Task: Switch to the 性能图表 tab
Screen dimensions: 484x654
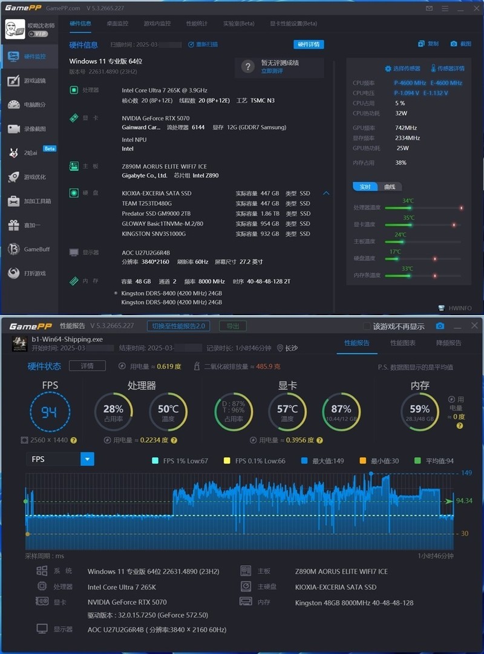Action: (402, 342)
